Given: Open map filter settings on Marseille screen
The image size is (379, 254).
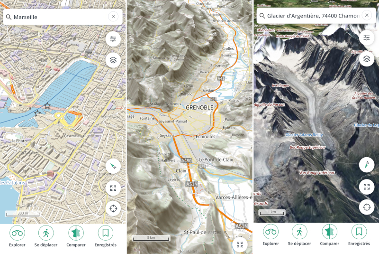Looking at the screenshot, I should tap(113, 39).
